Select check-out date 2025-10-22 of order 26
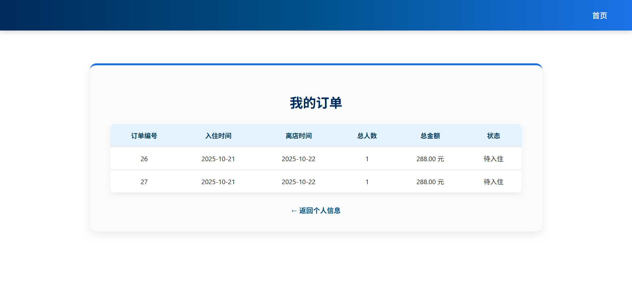Viewport: 632px width, 302px height. click(x=298, y=159)
